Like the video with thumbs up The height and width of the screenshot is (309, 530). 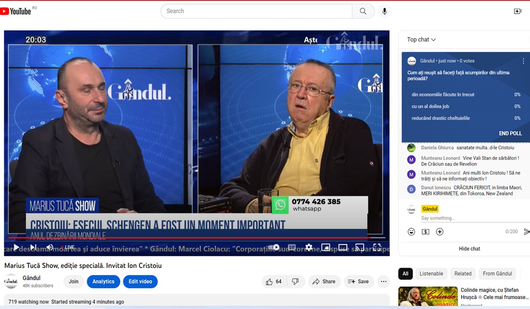pyautogui.click(x=274, y=282)
